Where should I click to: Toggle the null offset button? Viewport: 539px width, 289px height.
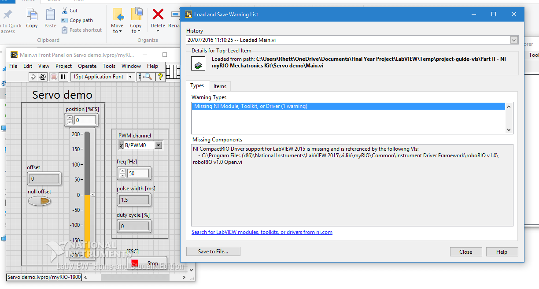(x=40, y=201)
